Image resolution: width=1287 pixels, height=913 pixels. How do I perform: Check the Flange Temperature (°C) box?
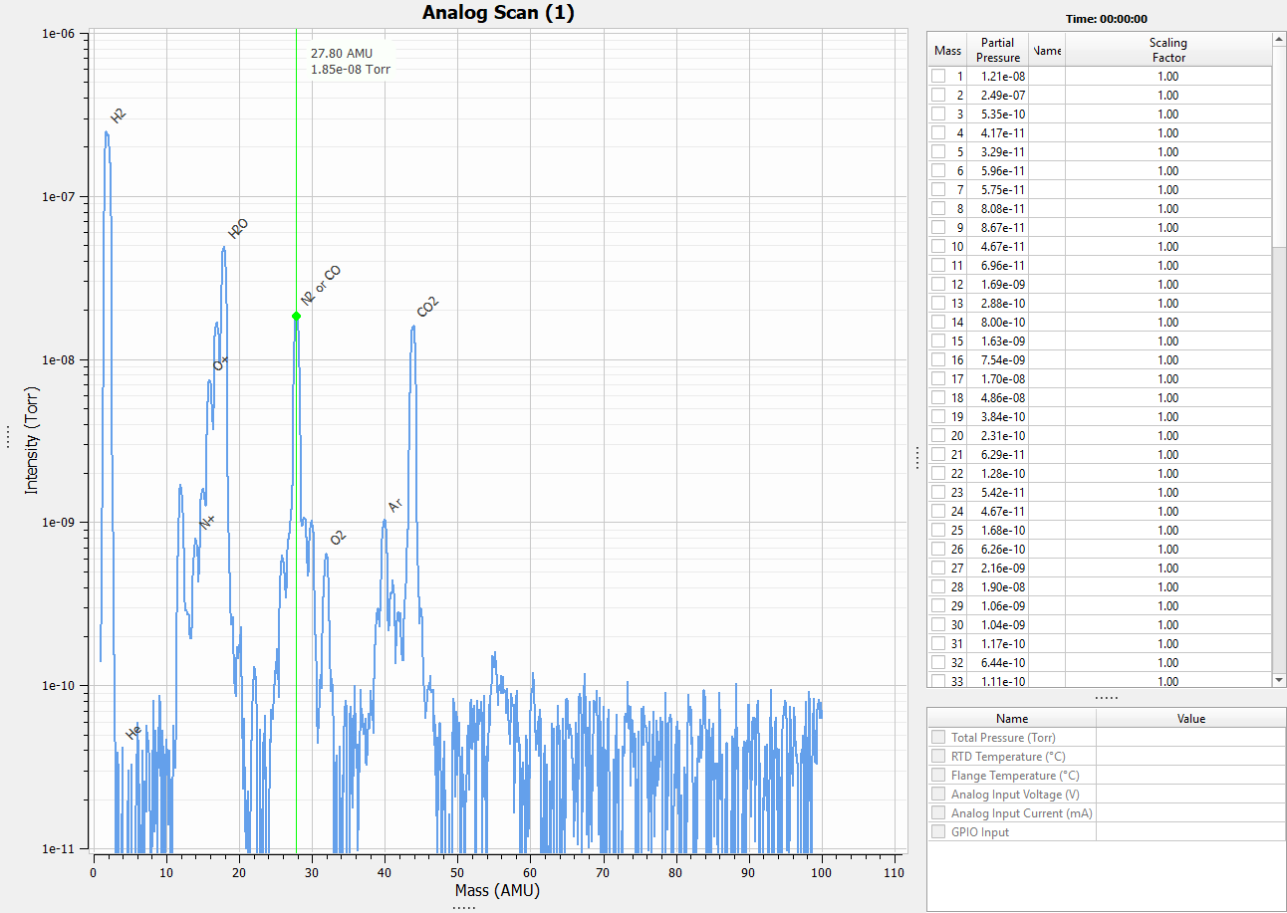click(x=938, y=776)
